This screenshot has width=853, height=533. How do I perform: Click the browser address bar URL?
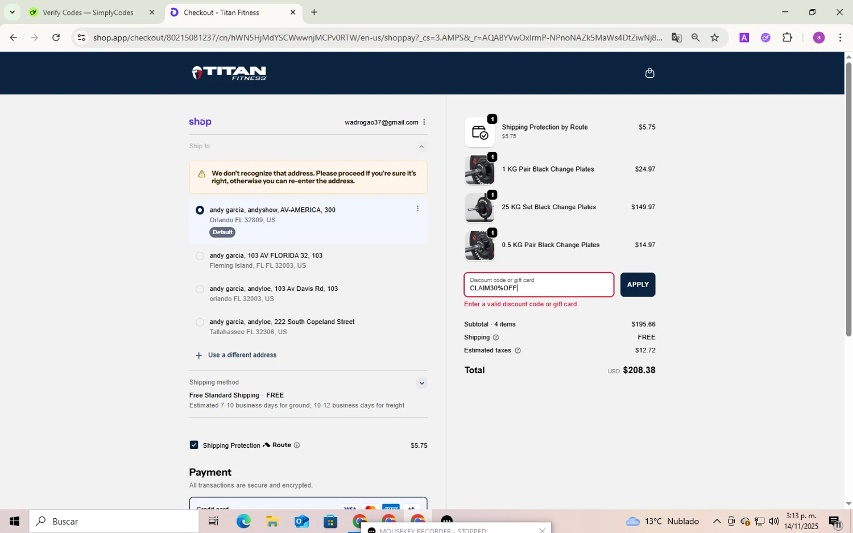[x=378, y=38]
